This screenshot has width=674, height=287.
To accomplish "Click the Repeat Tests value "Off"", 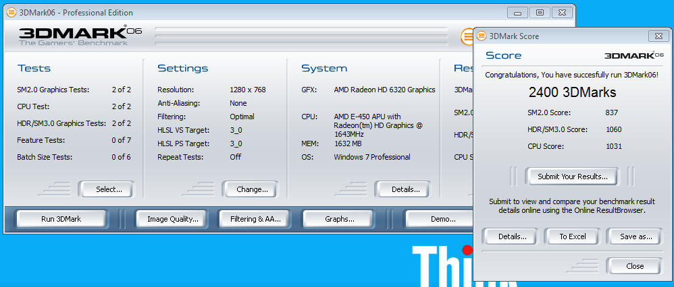I will (x=235, y=156).
